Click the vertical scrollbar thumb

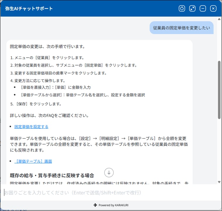[219, 90]
